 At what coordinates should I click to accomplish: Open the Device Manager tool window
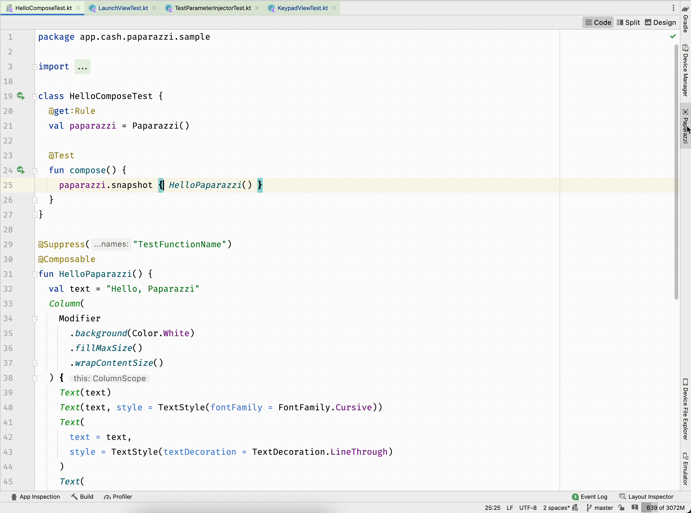coord(685,70)
